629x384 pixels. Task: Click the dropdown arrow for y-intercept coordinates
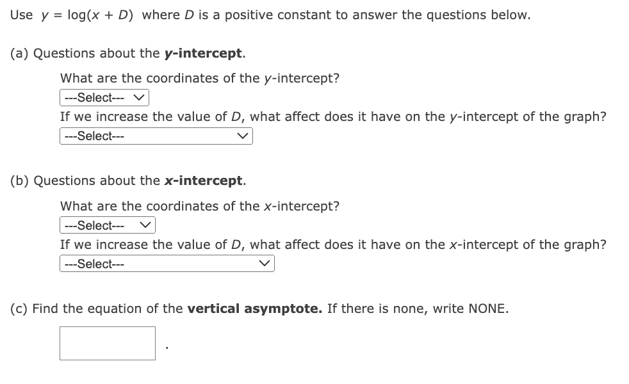pyautogui.click(x=140, y=97)
